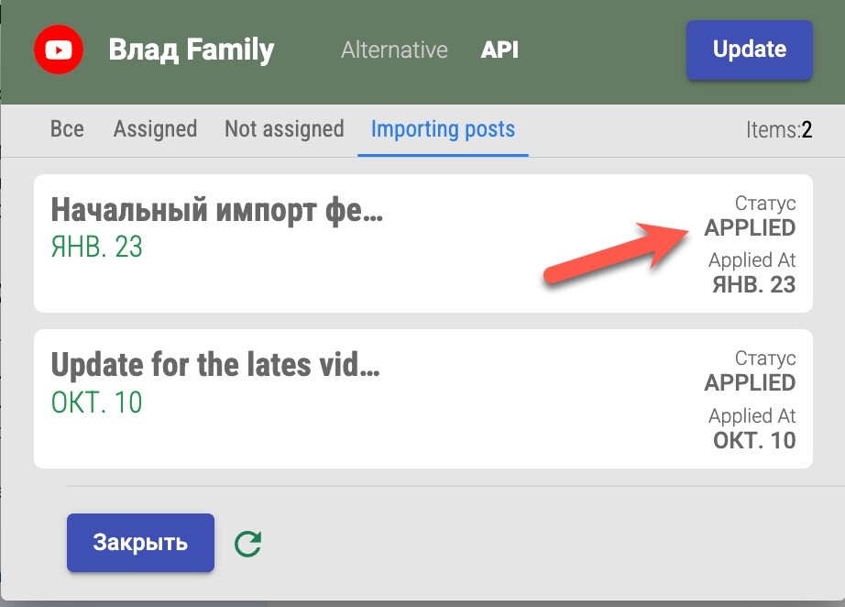
Task: Click APPLIED status of first import
Action: [x=749, y=228]
